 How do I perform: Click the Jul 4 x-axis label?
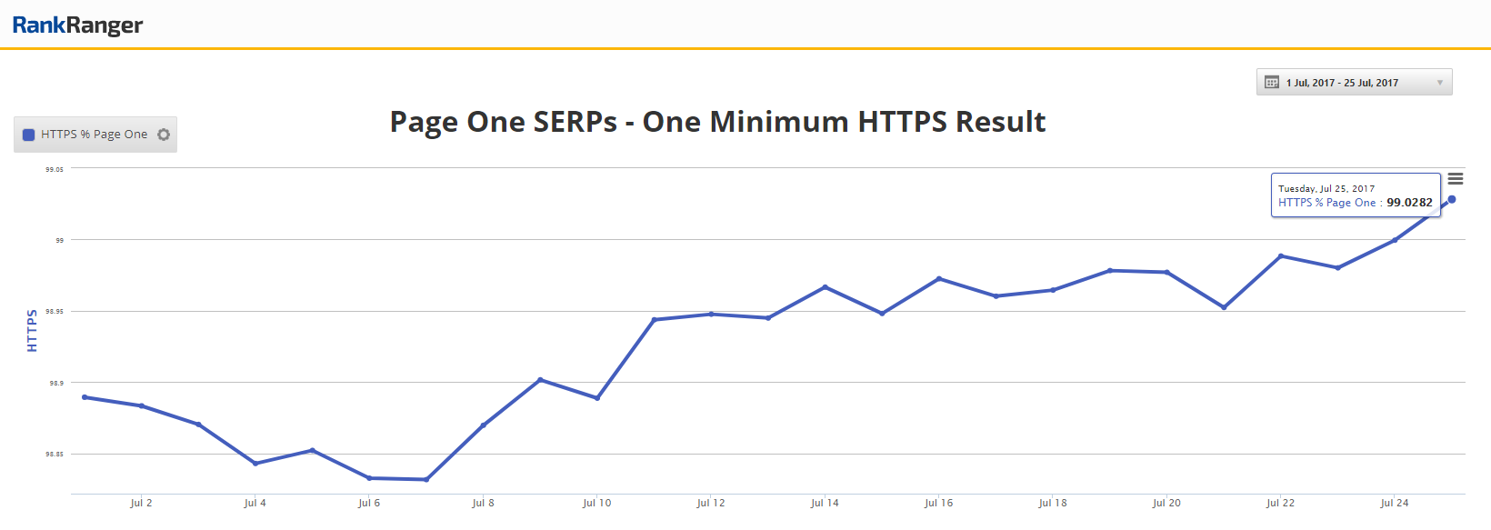(x=255, y=503)
